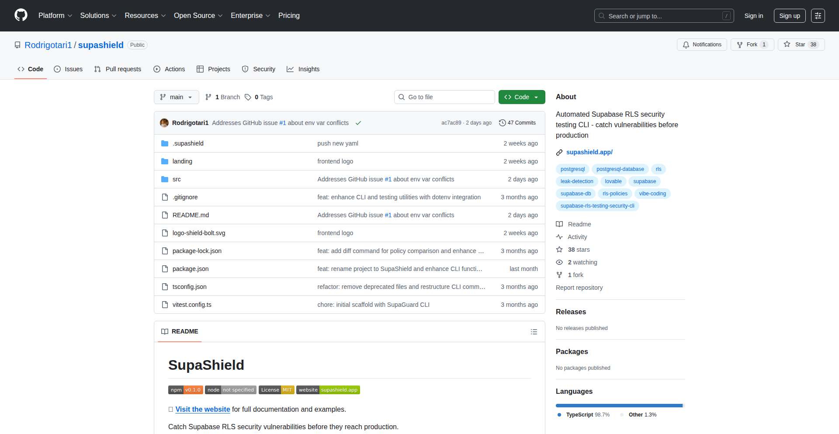
Task: View the 47 Commits history
Action: [x=517, y=123]
